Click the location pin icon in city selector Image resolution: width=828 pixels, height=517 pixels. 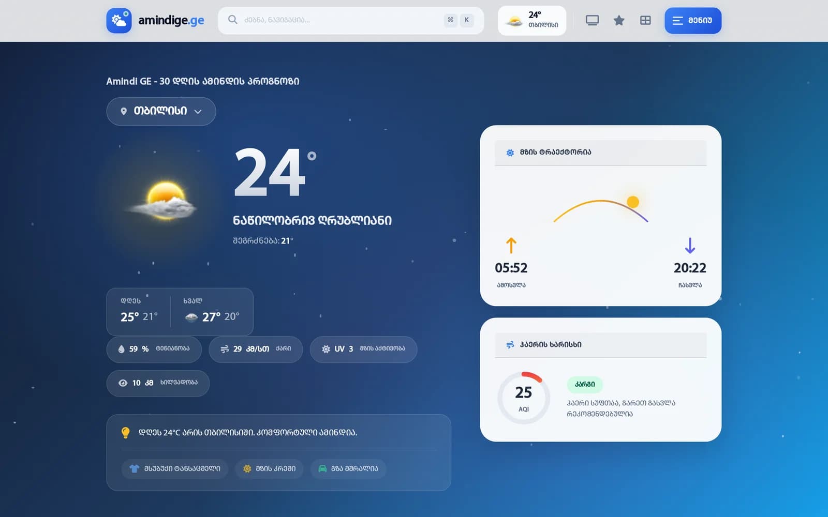(124, 111)
